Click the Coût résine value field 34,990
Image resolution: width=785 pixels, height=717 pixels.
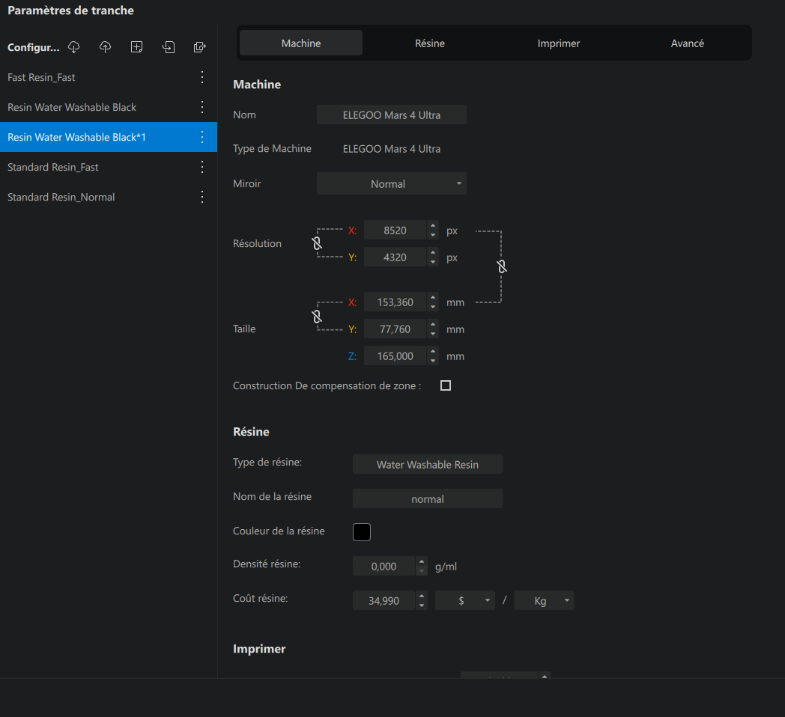coord(384,600)
